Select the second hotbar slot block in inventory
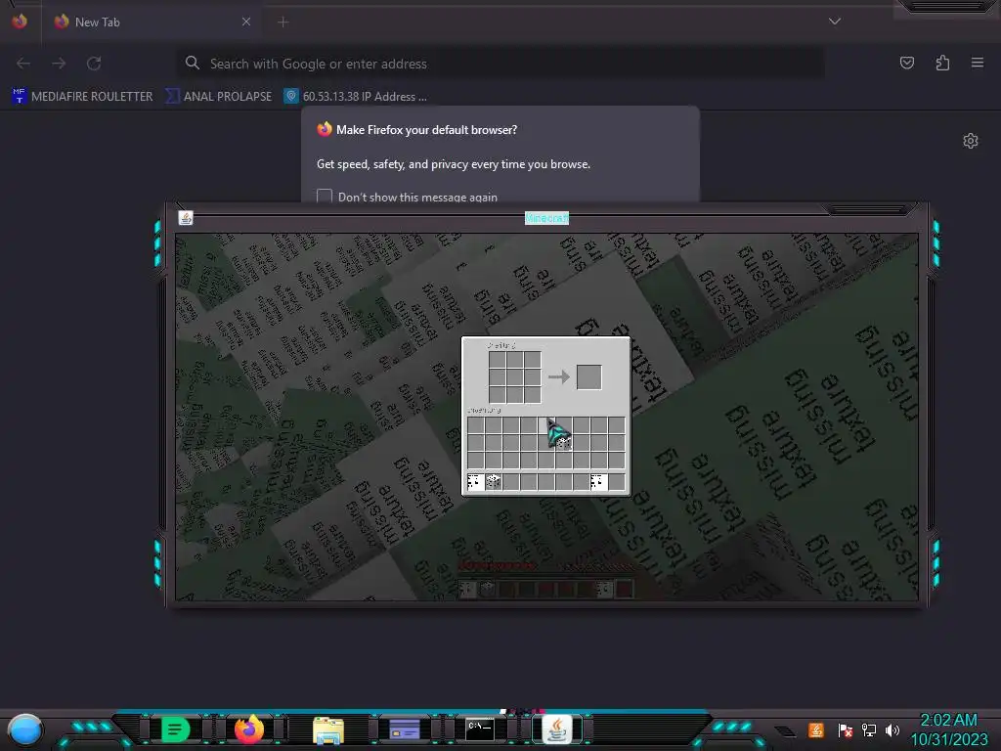The image size is (1001, 751). point(493,481)
